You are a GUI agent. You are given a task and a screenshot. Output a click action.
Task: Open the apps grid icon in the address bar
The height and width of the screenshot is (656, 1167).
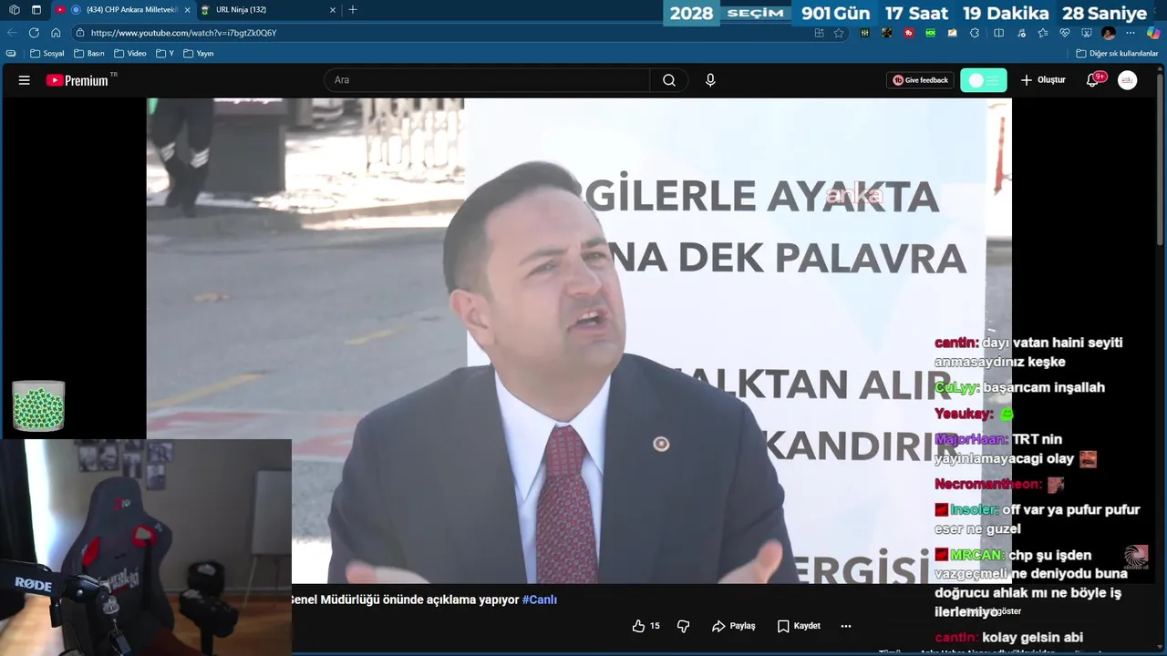tap(819, 33)
